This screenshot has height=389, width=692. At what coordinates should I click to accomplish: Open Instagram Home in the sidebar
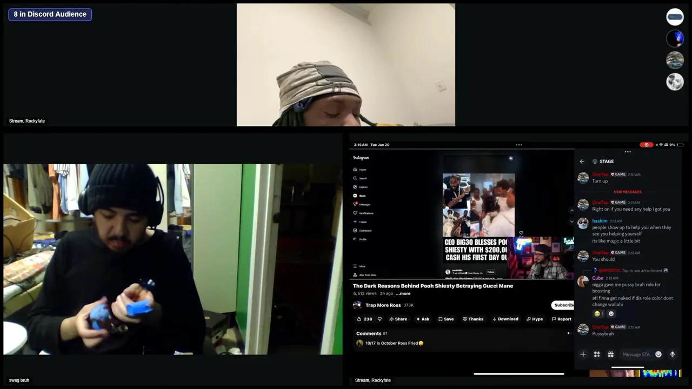[x=360, y=170]
